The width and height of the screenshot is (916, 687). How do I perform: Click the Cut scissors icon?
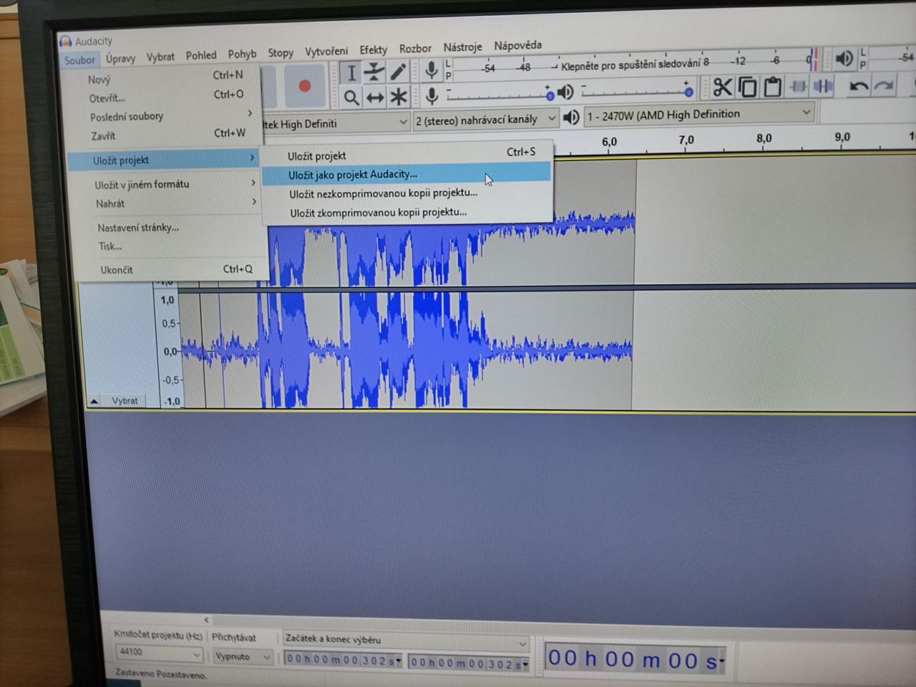723,87
